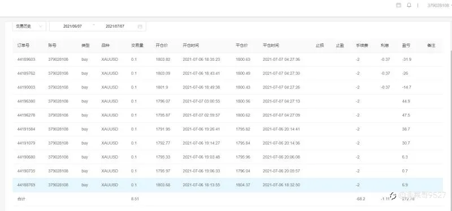Image resolution: width=452 pixels, height=211 pixels.
Task: Click profit value -14.7
Action: coord(406,87)
